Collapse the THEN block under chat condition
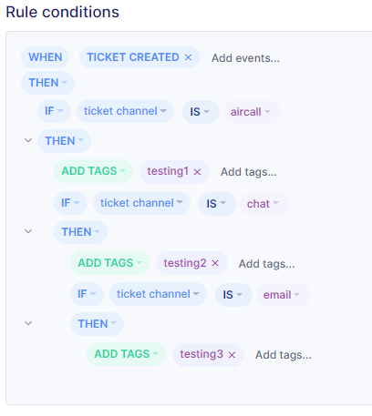 [28, 231]
